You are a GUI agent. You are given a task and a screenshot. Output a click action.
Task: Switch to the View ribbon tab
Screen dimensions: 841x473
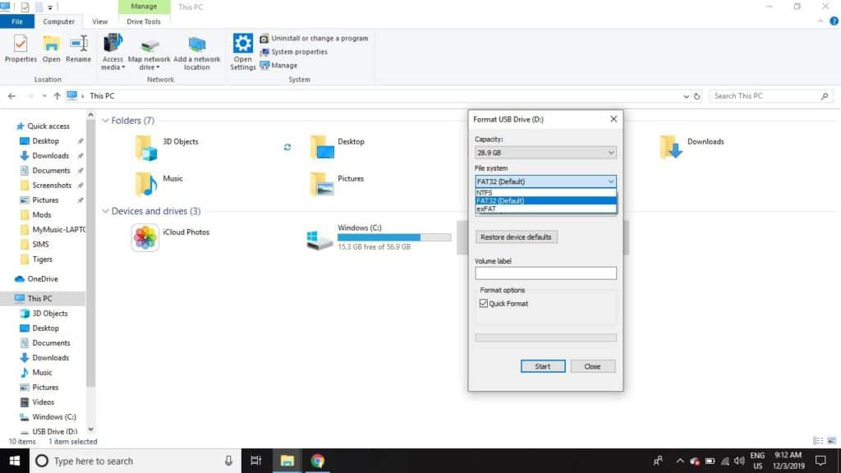(99, 21)
